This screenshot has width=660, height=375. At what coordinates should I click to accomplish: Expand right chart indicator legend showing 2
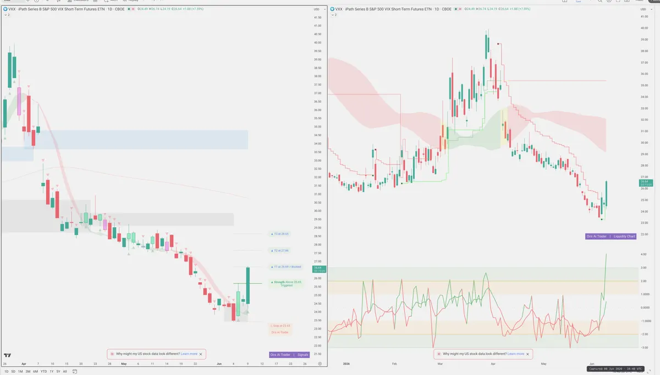point(334,15)
